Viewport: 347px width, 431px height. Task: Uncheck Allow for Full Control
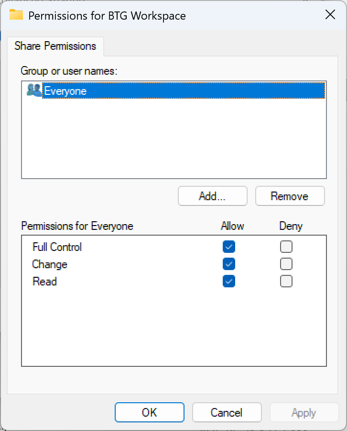coord(229,247)
